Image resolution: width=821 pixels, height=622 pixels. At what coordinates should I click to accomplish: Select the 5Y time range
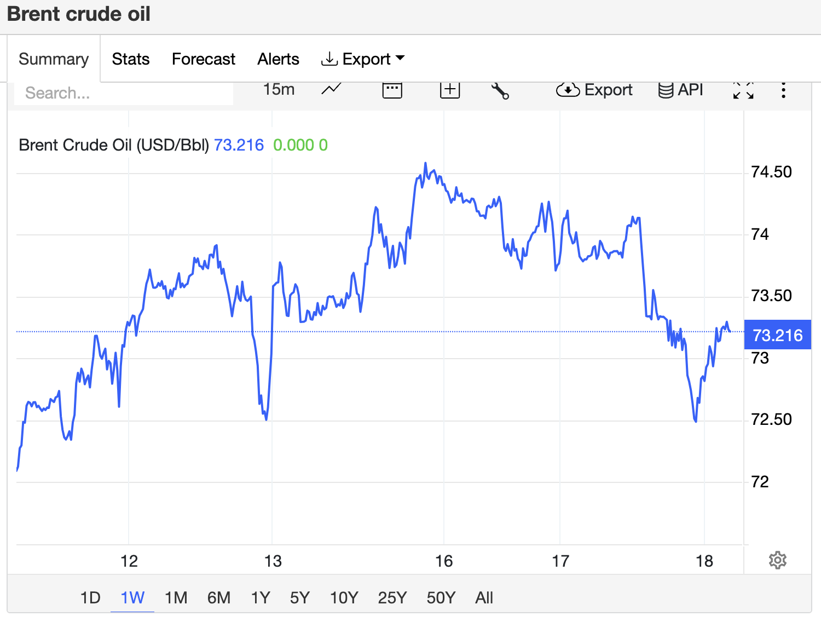pyautogui.click(x=299, y=597)
